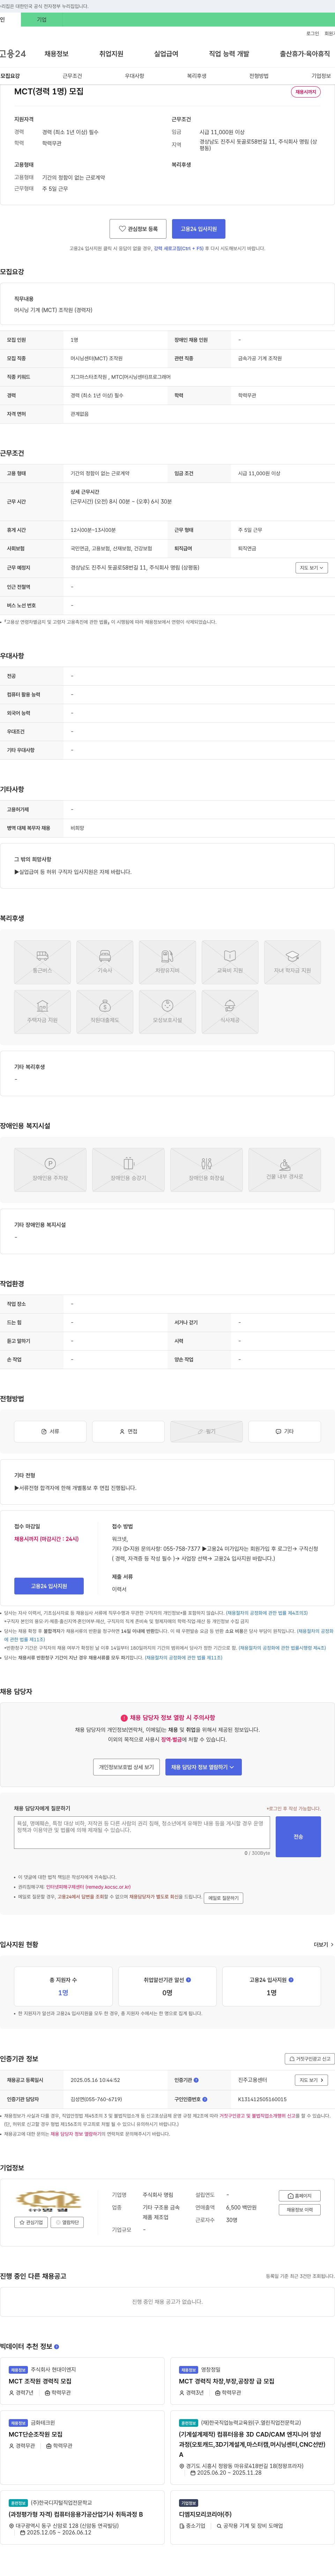The height and width of the screenshot is (2576, 335).
Task: Click the 필기 written test tile
Action: pos(206,1431)
